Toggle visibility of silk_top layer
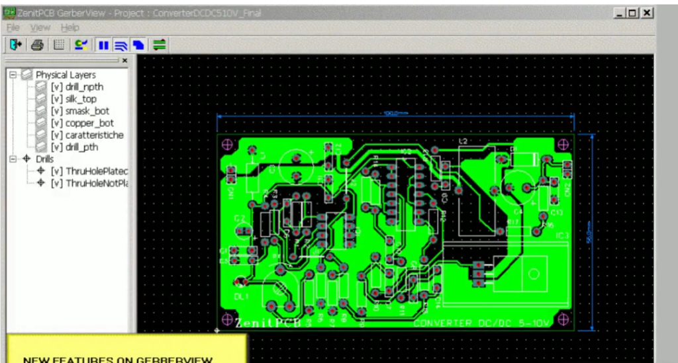 (x=57, y=99)
